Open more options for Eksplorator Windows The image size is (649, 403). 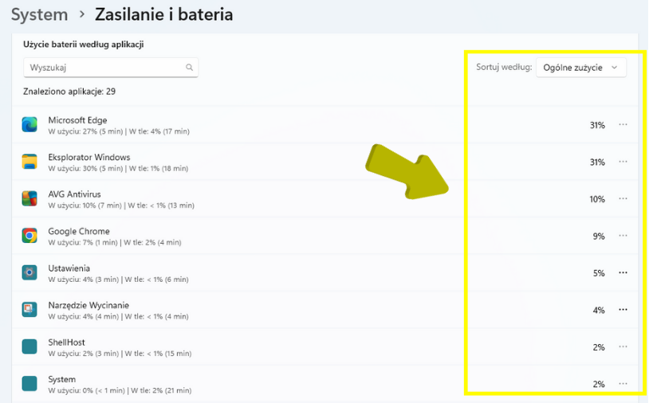[623, 162]
